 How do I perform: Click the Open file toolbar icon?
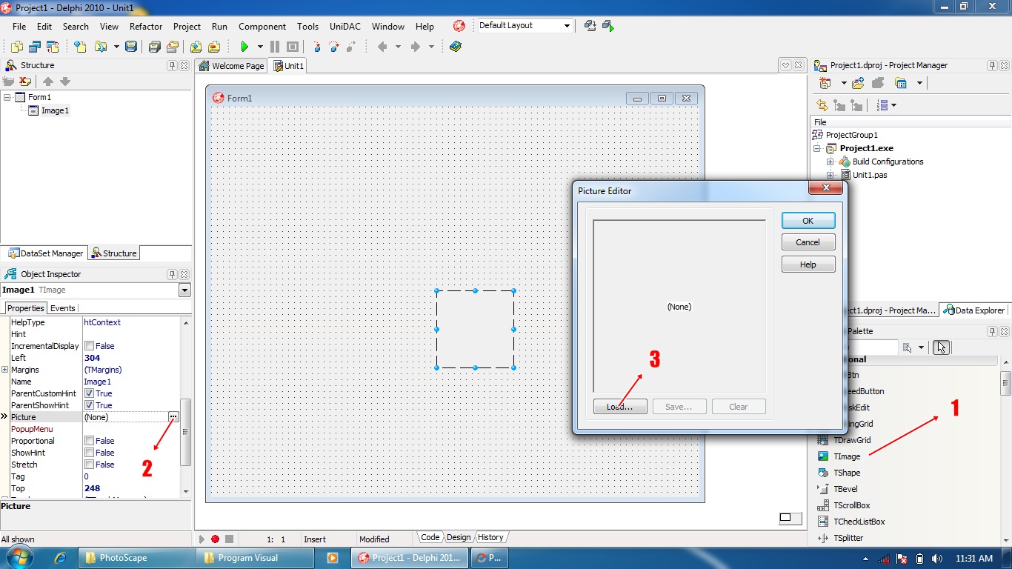coord(99,47)
